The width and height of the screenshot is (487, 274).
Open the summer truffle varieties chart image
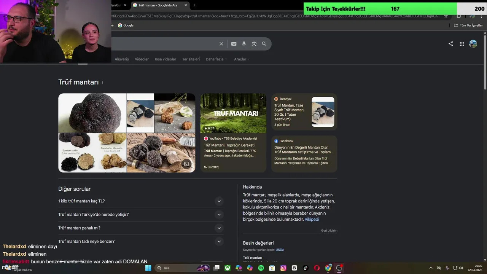92,153
